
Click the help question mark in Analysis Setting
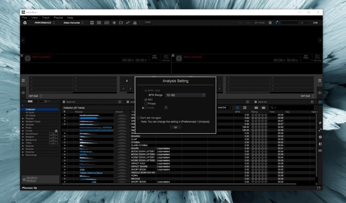pyautogui.click(x=166, y=108)
